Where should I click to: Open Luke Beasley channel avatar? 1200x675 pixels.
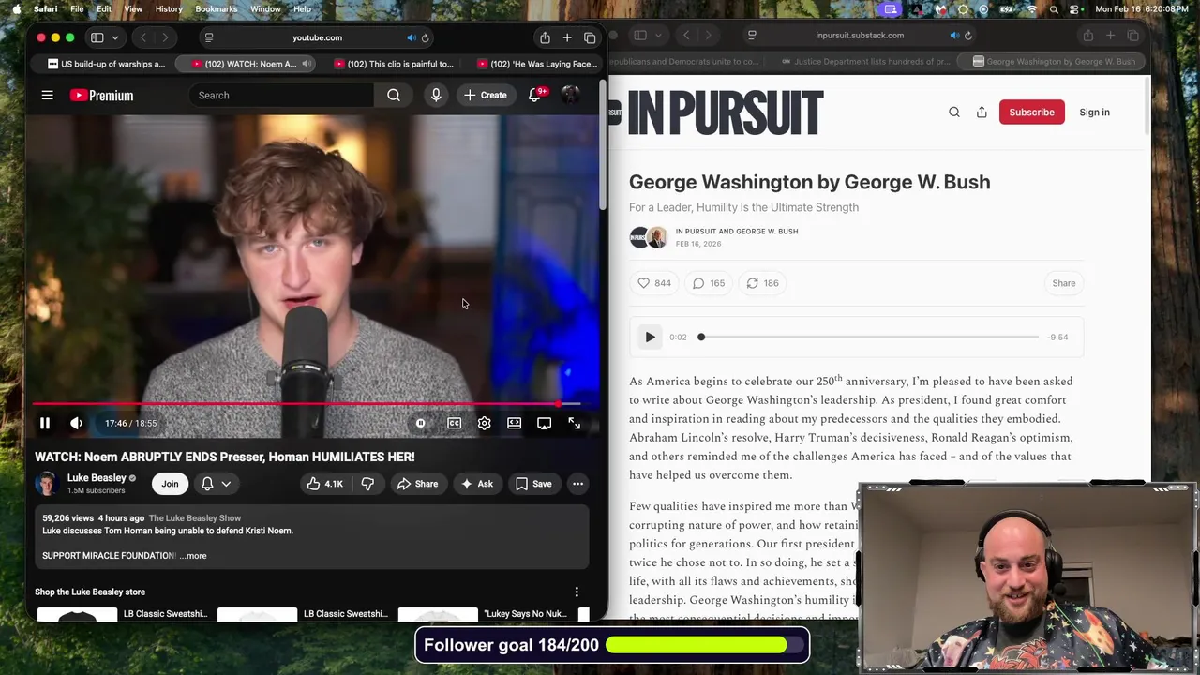click(46, 484)
